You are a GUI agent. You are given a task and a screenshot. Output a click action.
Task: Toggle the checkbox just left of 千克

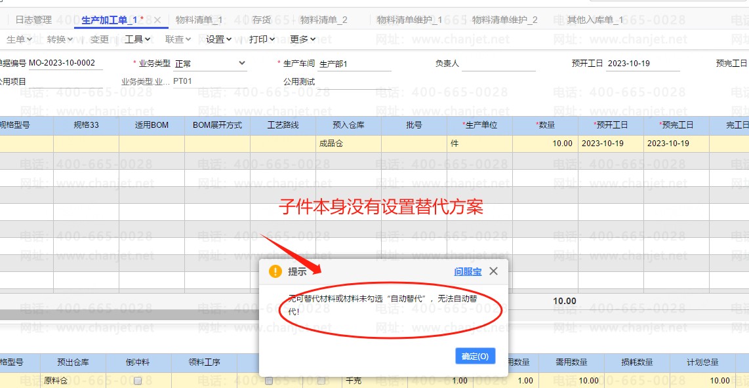pyautogui.click(x=321, y=380)
